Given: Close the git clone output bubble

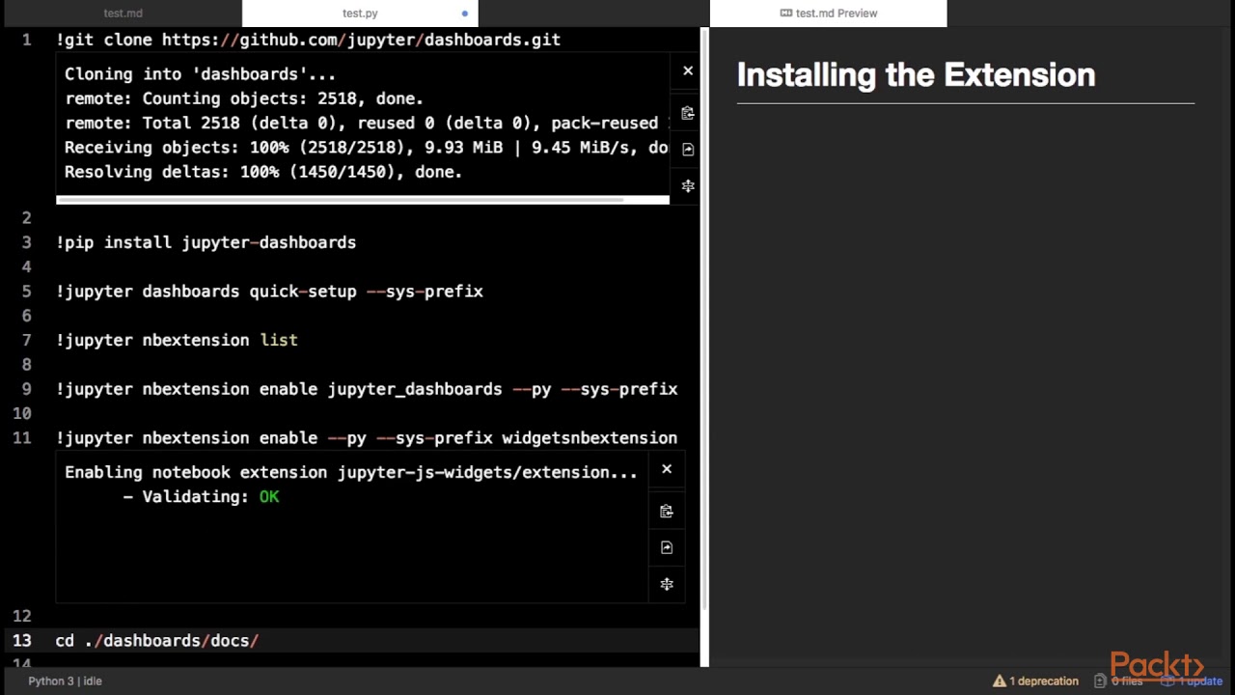Looking at the screenshot, I should tap(688, 70).
